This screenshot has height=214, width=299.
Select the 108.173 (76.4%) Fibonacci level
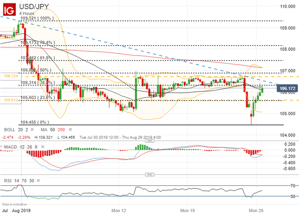[35, 43]
